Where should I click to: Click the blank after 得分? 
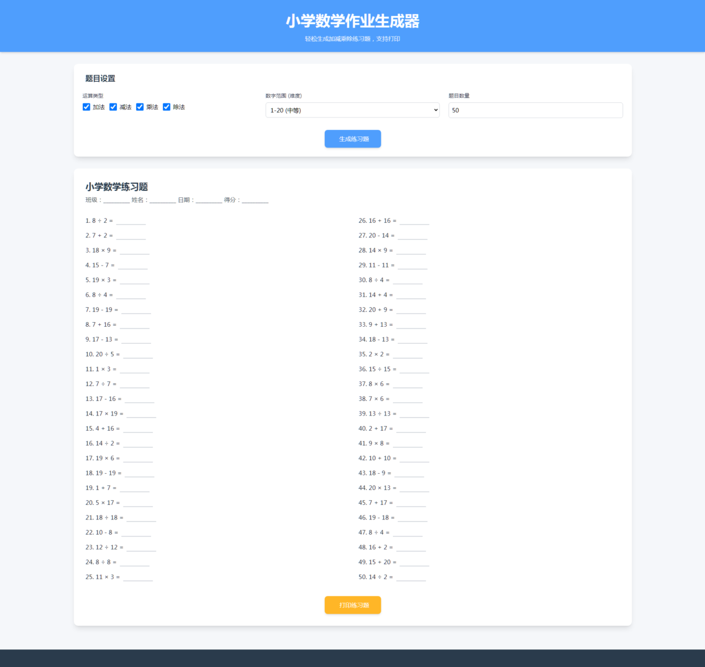(255, 200)
